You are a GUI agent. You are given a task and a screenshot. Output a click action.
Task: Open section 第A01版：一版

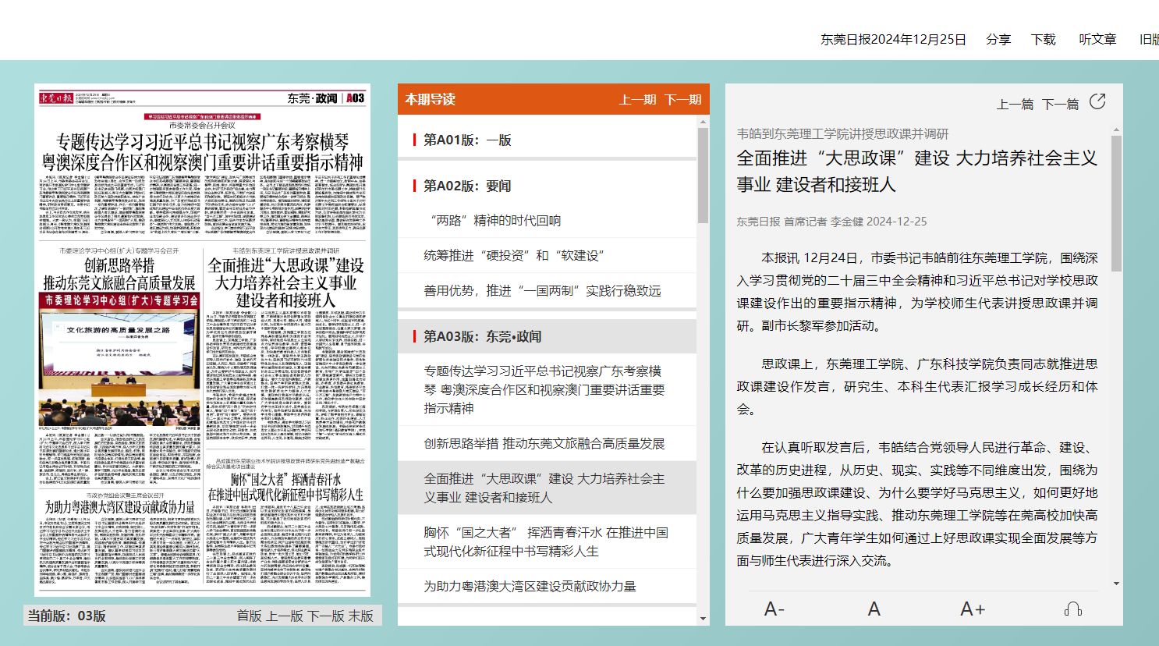pos(467,140)
